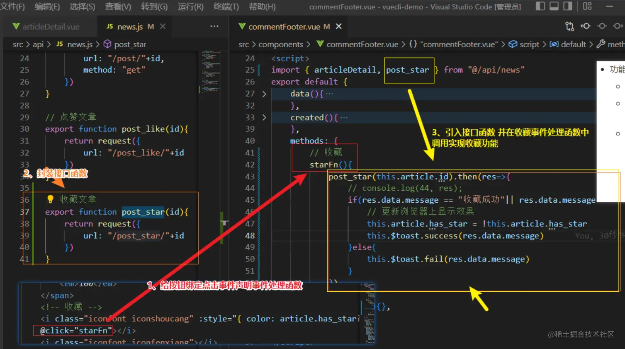
Task: Click the bottom snippet minimap
Action: [368, 313]
